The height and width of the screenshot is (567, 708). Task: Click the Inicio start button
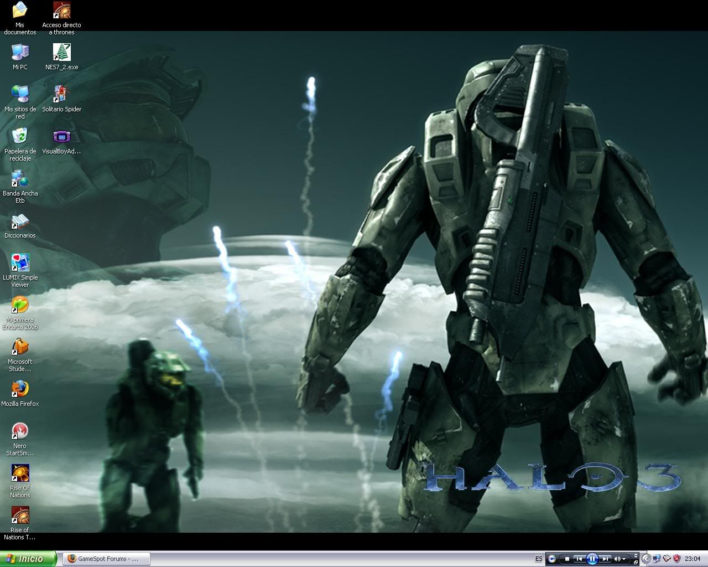click(x=28, y=559)
